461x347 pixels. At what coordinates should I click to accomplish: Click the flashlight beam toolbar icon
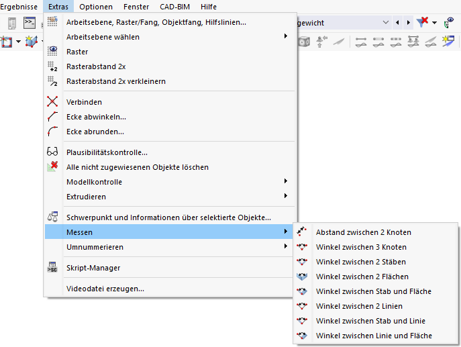339,42
